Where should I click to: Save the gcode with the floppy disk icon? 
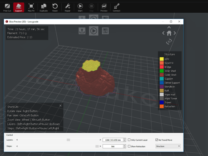pos(105,31)
